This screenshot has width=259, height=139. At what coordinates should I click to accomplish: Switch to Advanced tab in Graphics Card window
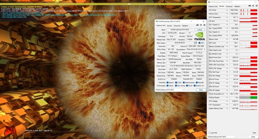(177, 26)
